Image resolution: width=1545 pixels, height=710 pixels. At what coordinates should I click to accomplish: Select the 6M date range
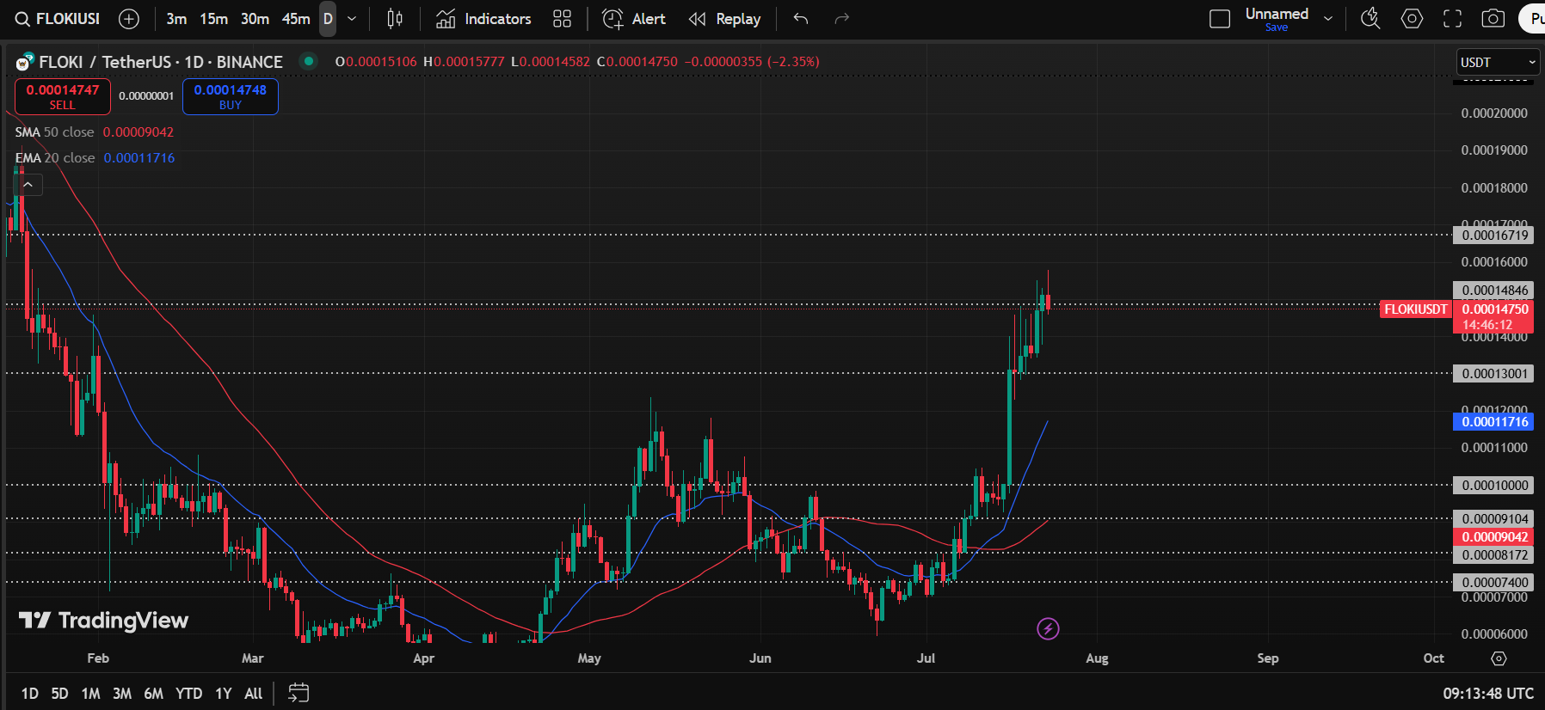coord(154,694)
